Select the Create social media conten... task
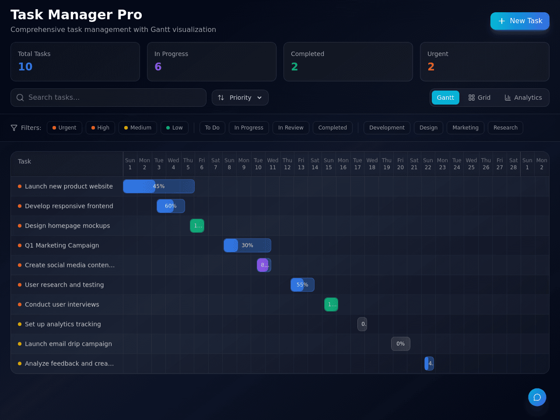This screenshot has width=560, height=420. click(67, 265)
